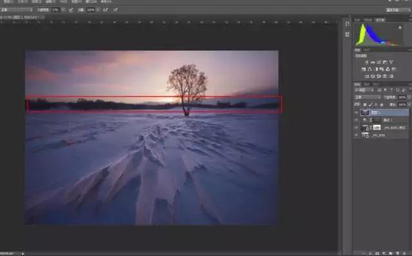Viewport: 412px width, 256px height.
Task: Click the brush opacity value field
Action: [x=55, y=10]
